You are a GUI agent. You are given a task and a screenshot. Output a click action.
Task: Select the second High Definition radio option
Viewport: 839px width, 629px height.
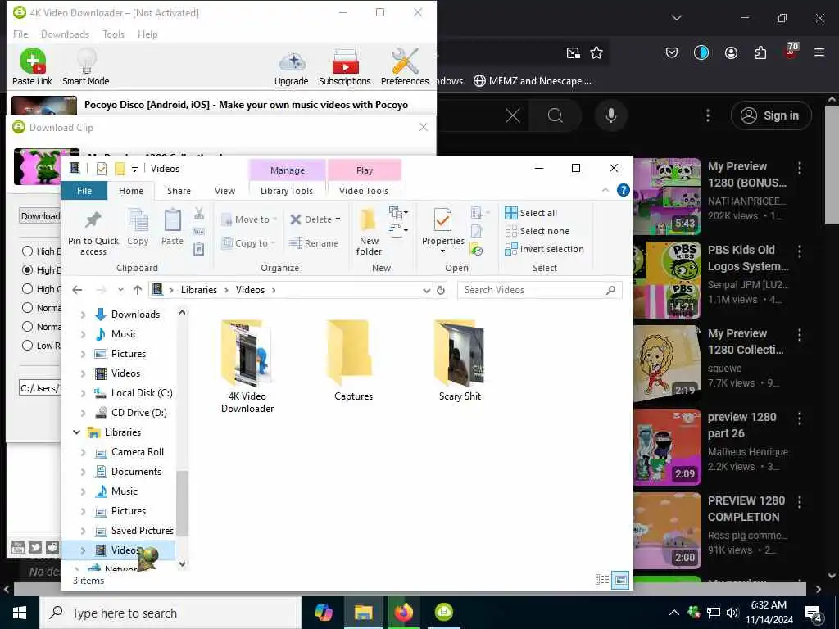27,269
